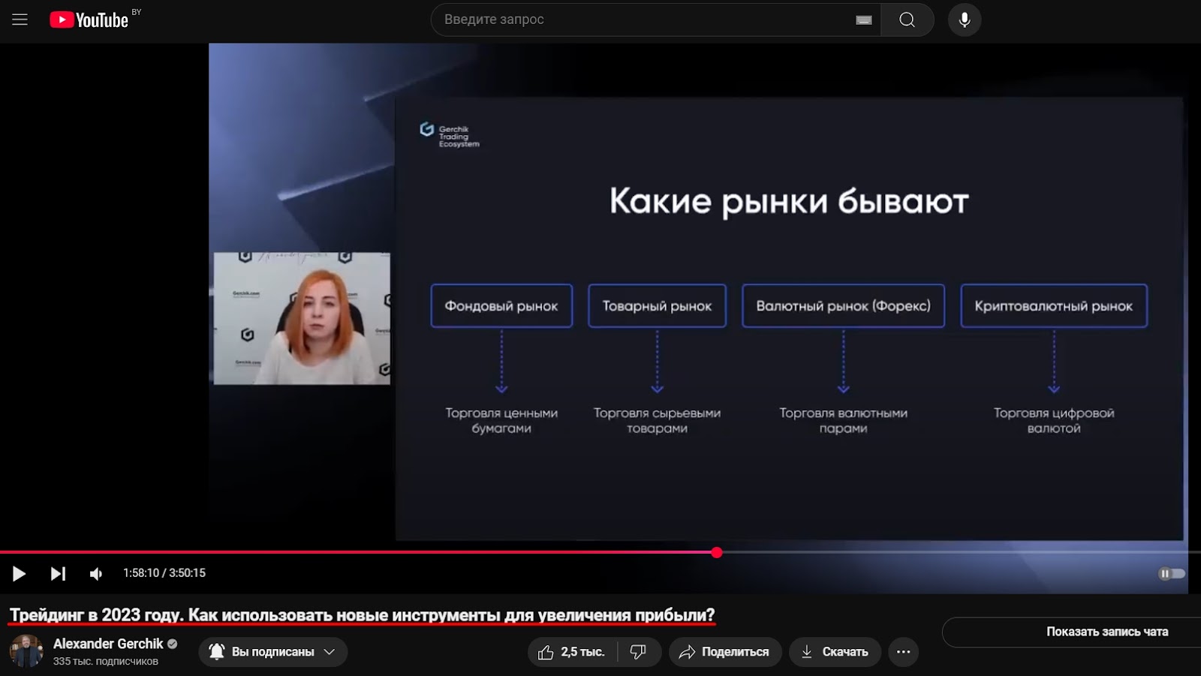The height and width of the screenshot is (676, 1201).
Task: Click the 'Валютный рынок (Форекс)' box on slide
Action: [843, 306]
